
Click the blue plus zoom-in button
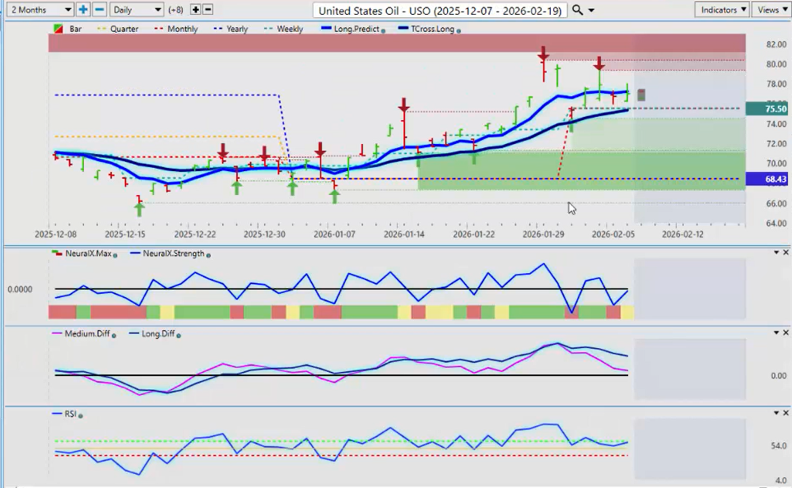point(83,9)
